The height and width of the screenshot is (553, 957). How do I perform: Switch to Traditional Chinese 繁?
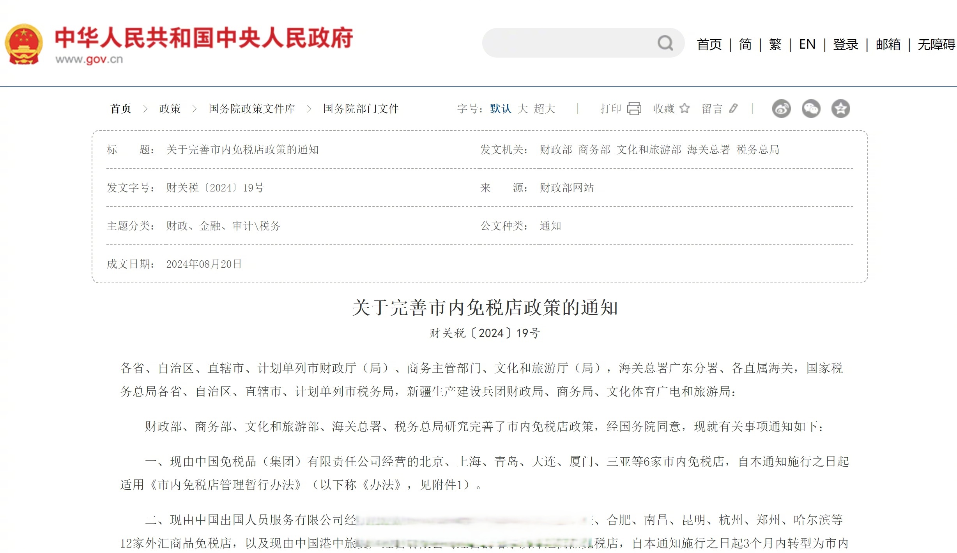775,44
